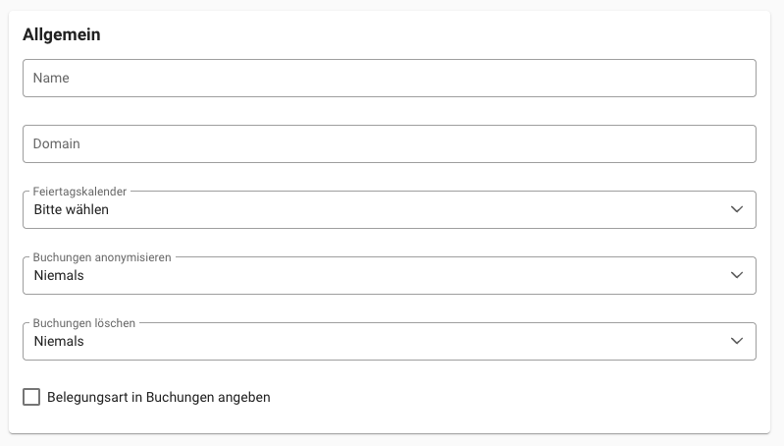This screenshot has height=446, width=784.
Task: Focus the Domain text field
Action: coord(389,144)
